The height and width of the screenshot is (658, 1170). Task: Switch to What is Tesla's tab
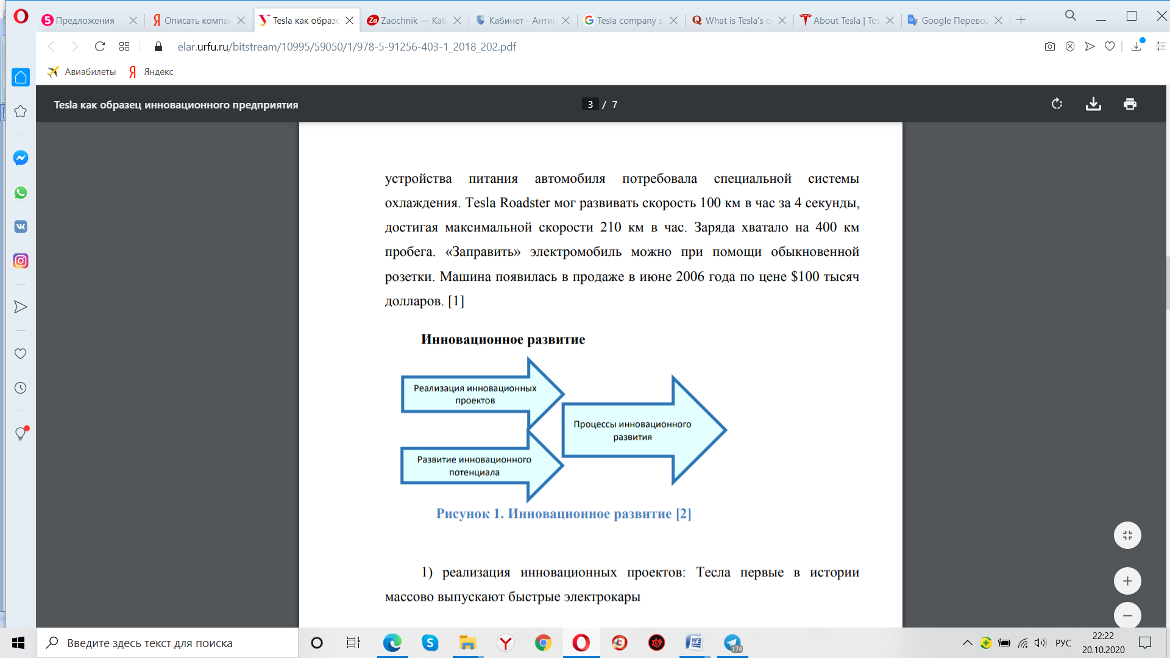coord(738,20)
